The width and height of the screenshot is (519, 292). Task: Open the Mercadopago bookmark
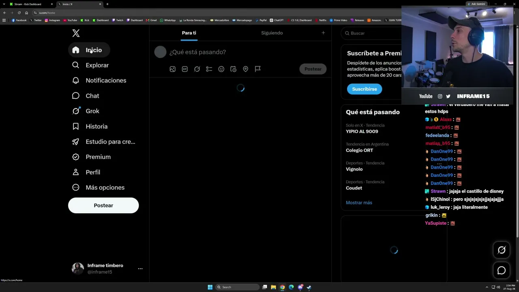242,20
